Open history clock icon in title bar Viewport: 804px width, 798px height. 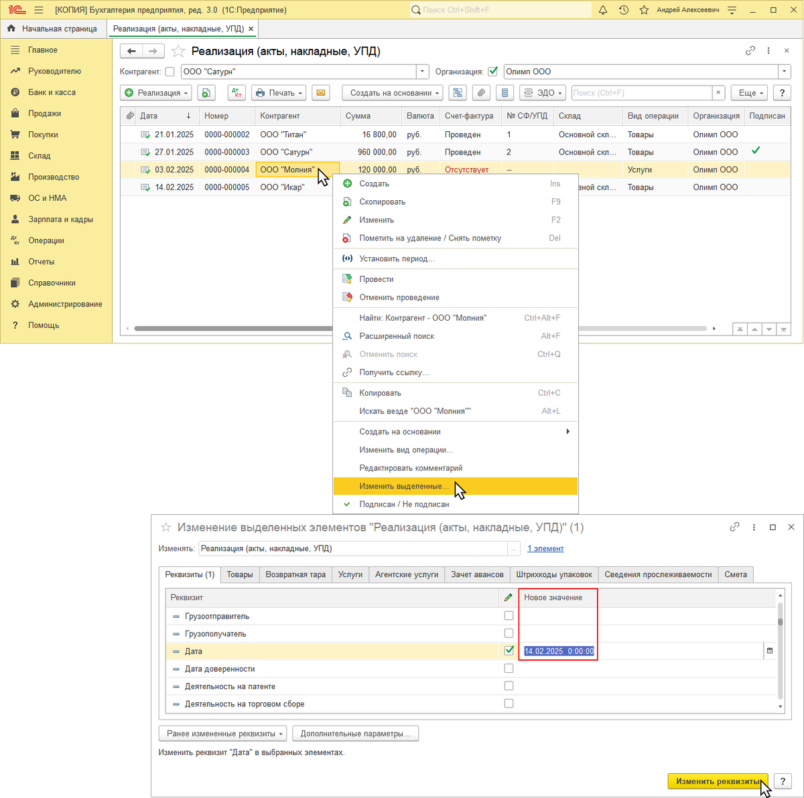[624, 10]
